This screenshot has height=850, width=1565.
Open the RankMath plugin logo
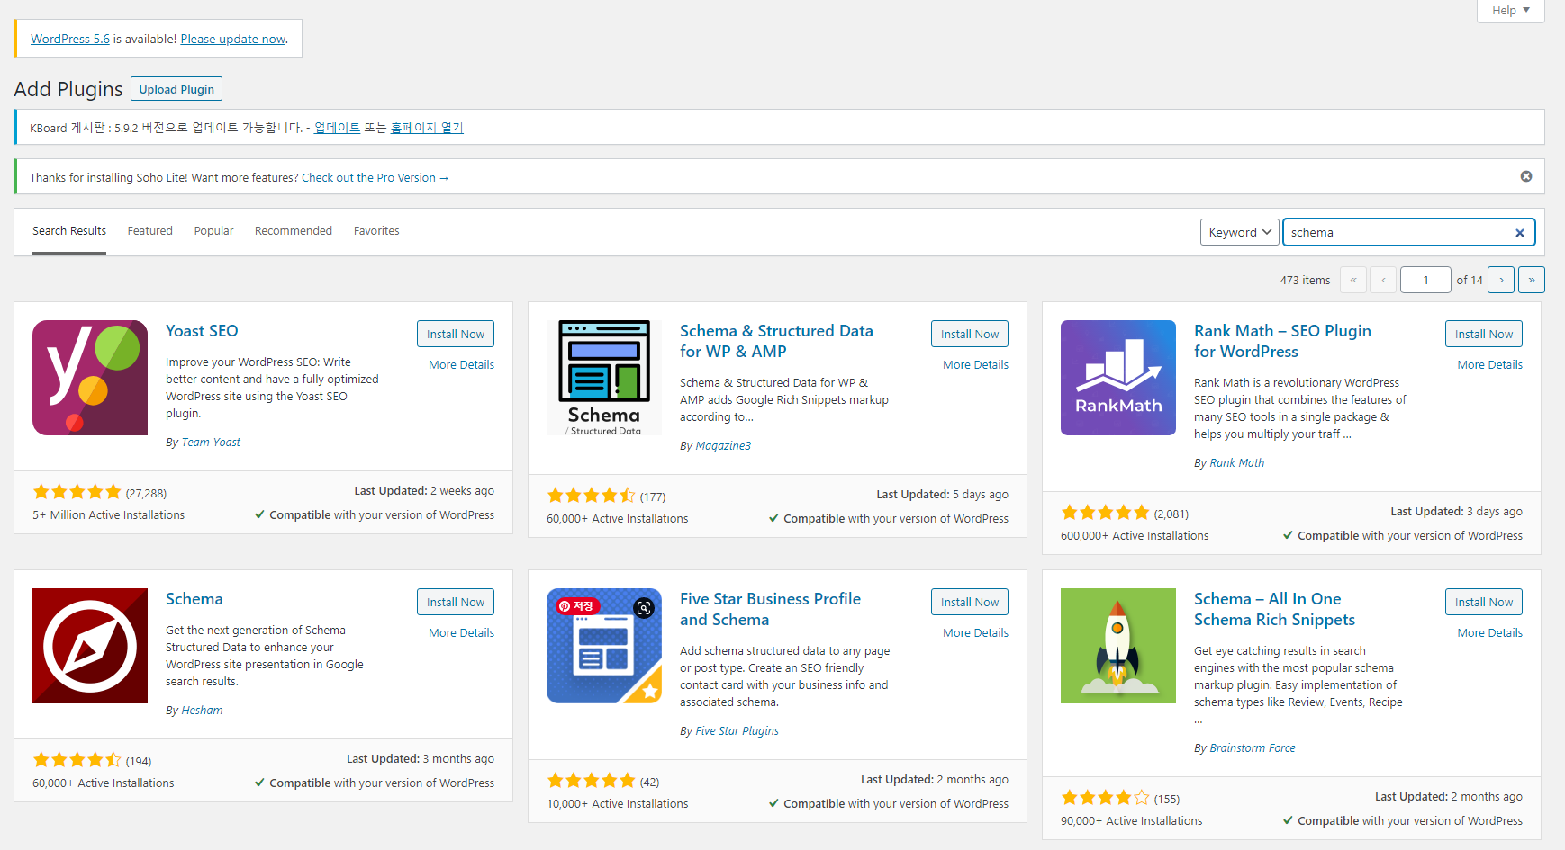pos(1118,378)
